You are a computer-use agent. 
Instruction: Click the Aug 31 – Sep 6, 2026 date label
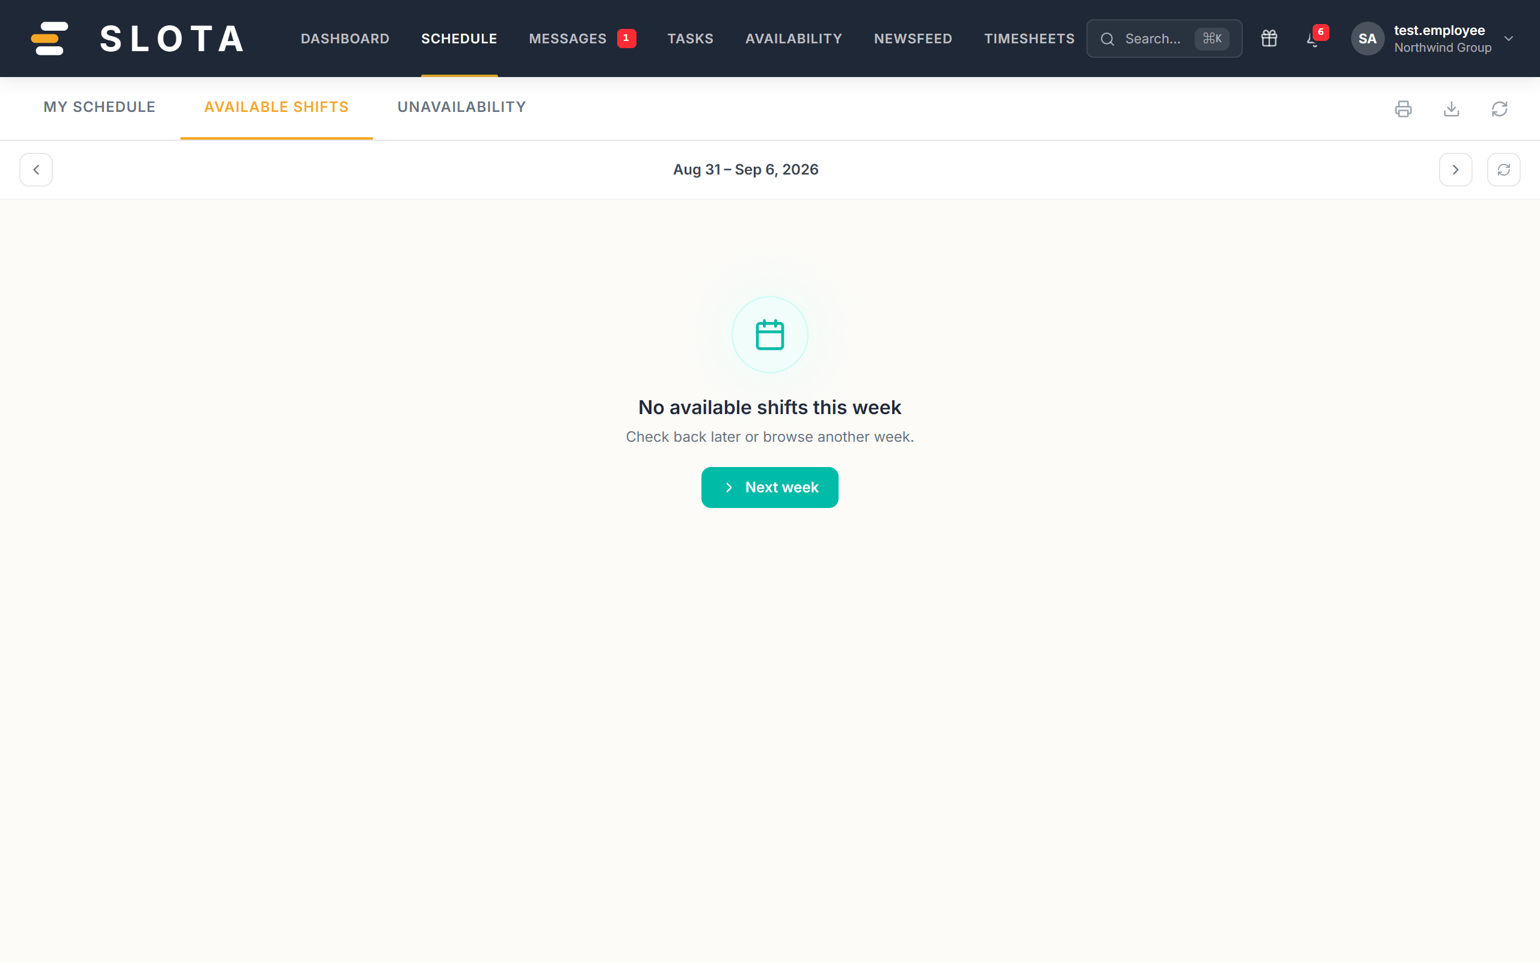[x=746, y=169]
